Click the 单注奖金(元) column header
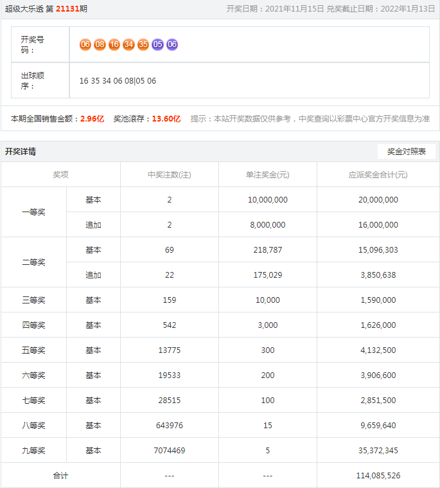The width and height of the screenshot is (440, 488). (268, 175)
